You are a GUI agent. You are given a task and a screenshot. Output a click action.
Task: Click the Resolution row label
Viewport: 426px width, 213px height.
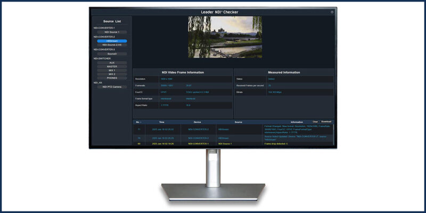click(141, 79)
